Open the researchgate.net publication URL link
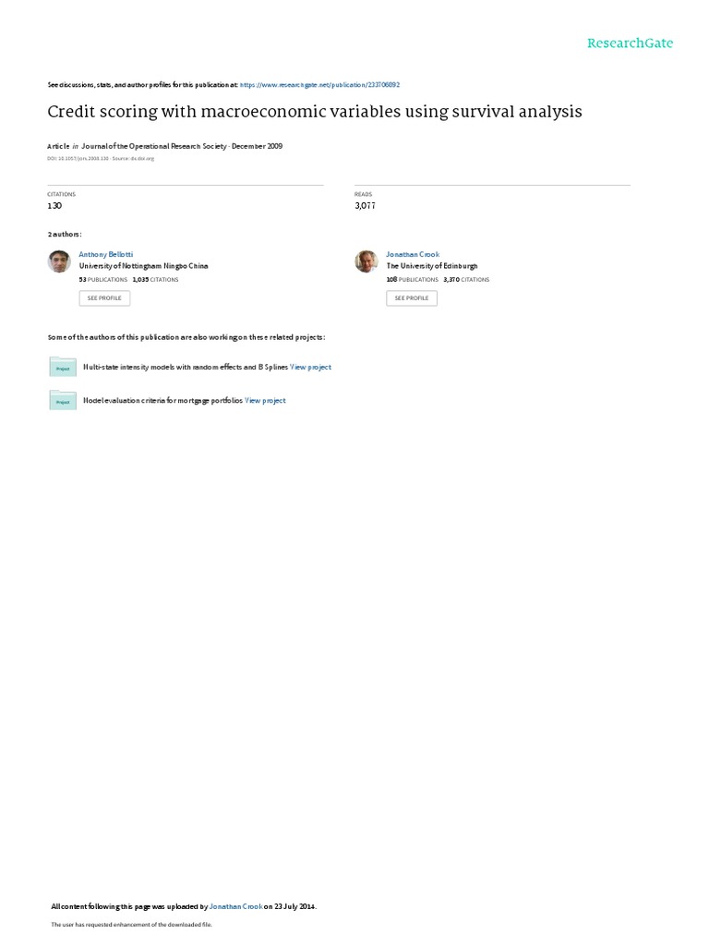The height and width of the screenshot is (946, 709). 319,85
